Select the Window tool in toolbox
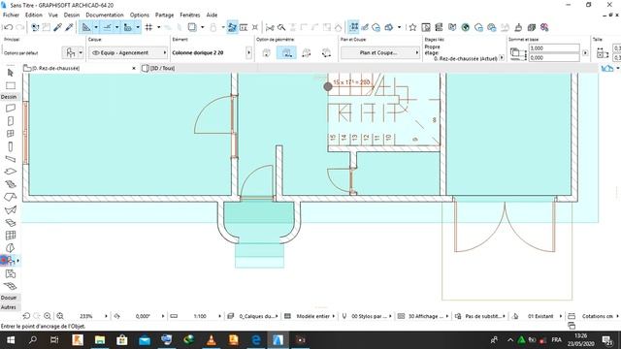 click(x=11, y=134)
